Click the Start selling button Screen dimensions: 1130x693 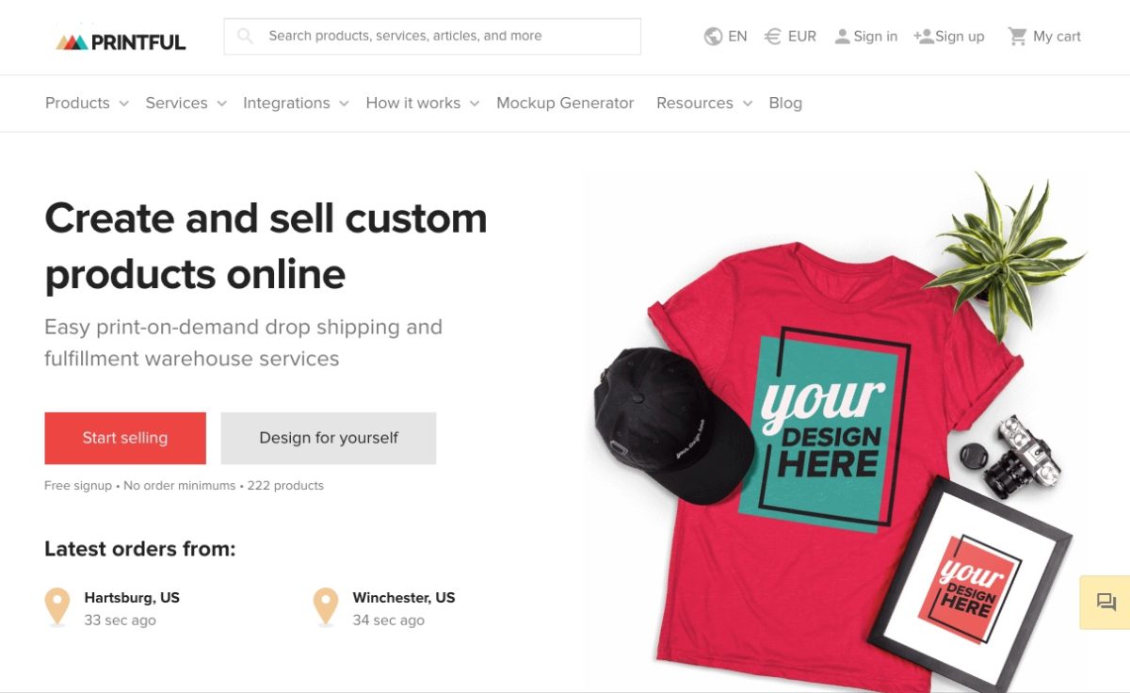pyautogui.click(x=125, y=437)
